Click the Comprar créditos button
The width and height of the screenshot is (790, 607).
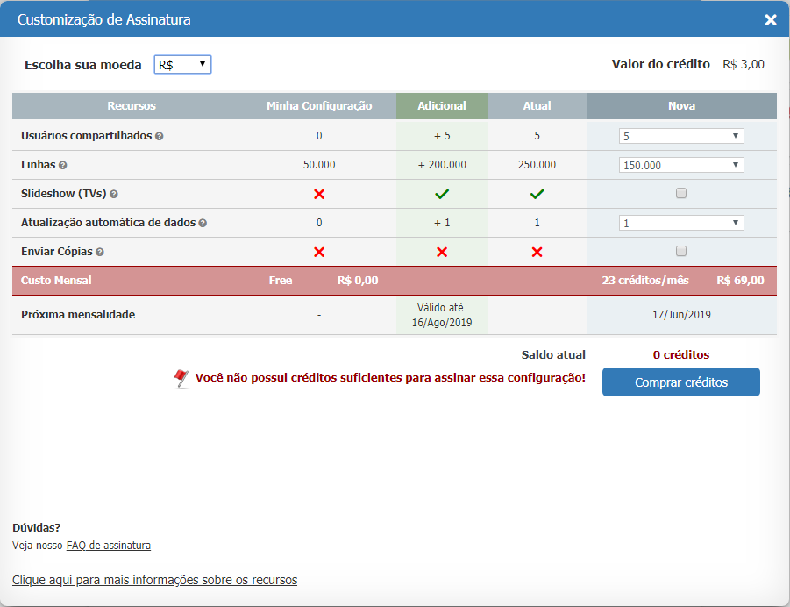click(x=680, y=382)
